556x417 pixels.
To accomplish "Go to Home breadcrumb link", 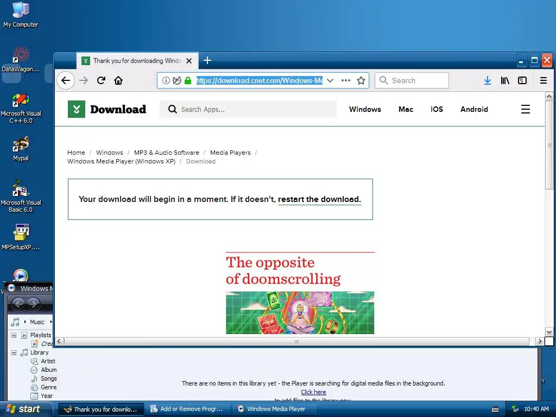I will point(76,153).
